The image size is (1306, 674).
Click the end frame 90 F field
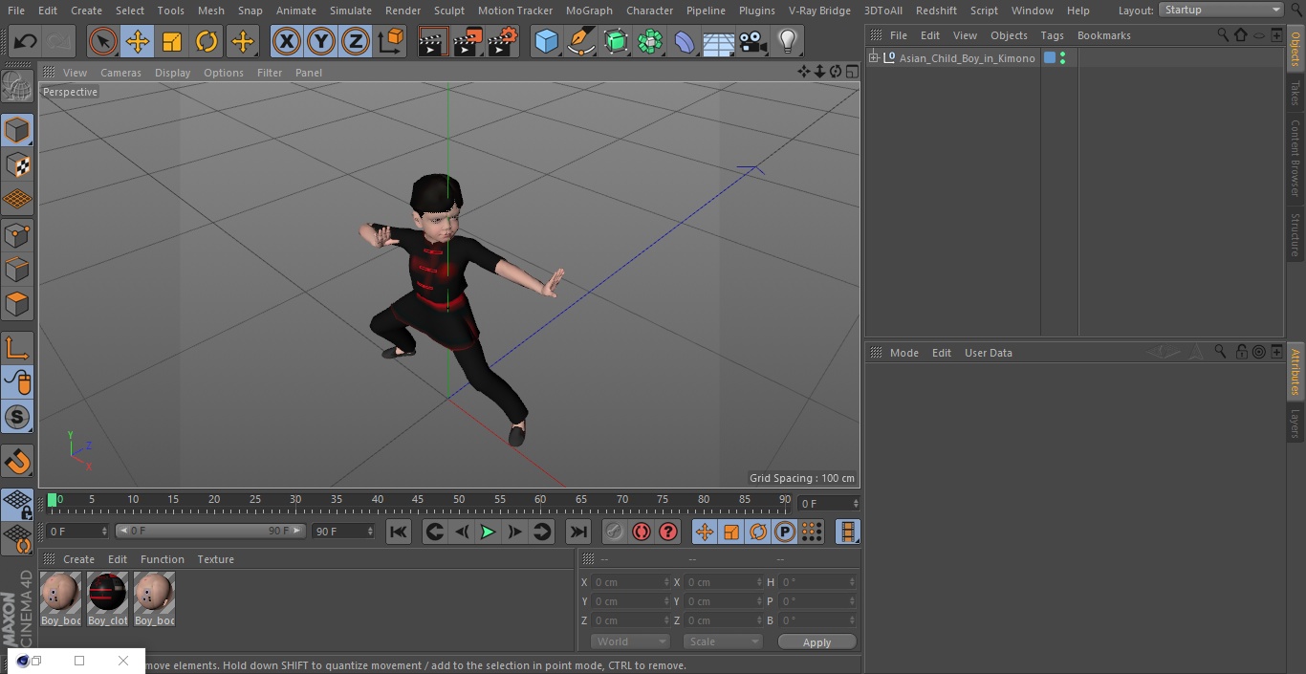click(x=343, y=531)
